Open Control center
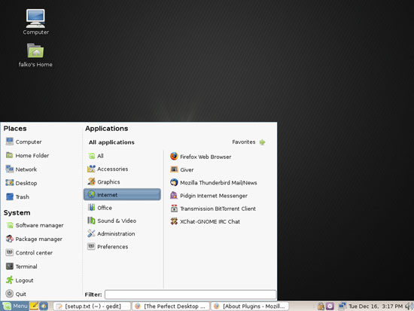This screenshot has width=414, height=311. tap(29, 252)
